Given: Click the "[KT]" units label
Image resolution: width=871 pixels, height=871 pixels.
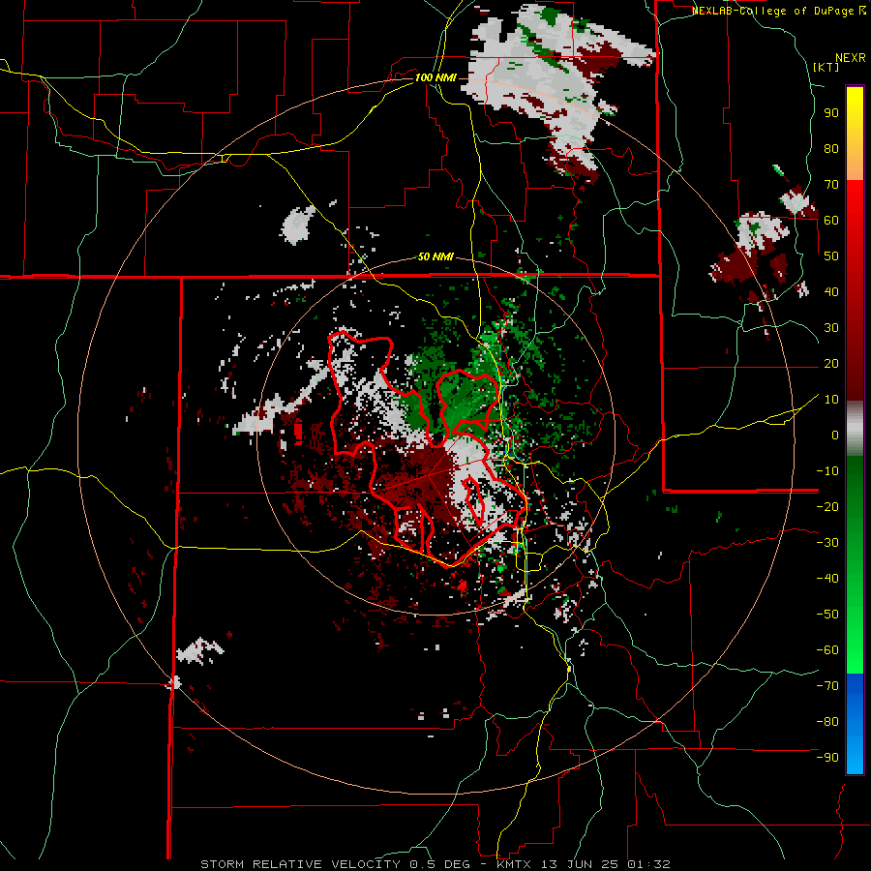Looking at the screenshot, I should (x=826, y=67).
